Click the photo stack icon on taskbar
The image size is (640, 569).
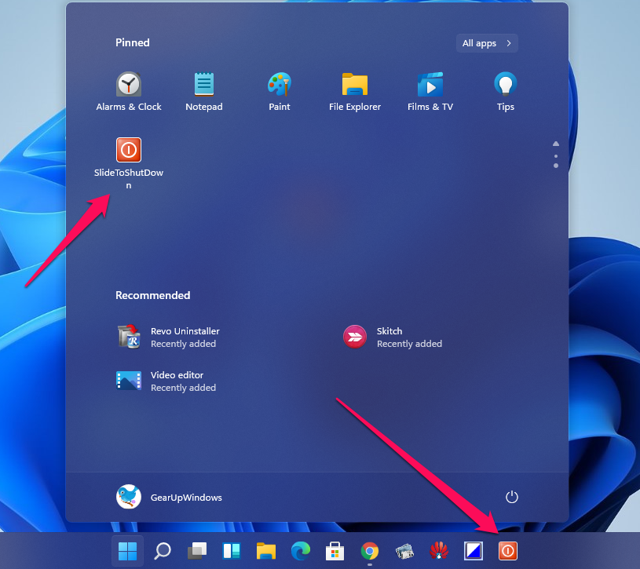click(x=404, y=551)
